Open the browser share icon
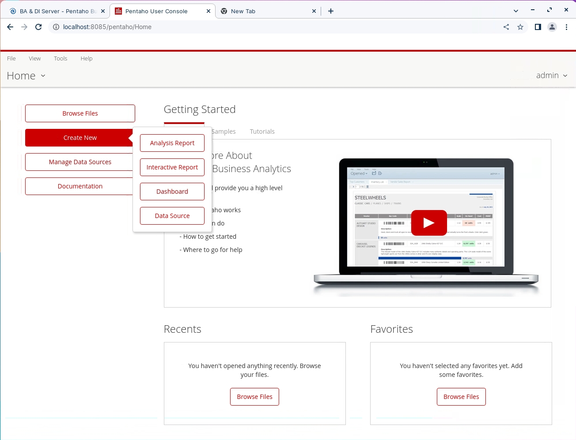The width and height of the screenshot is (576, 440). pyautogui.click(x=506, y=27)
